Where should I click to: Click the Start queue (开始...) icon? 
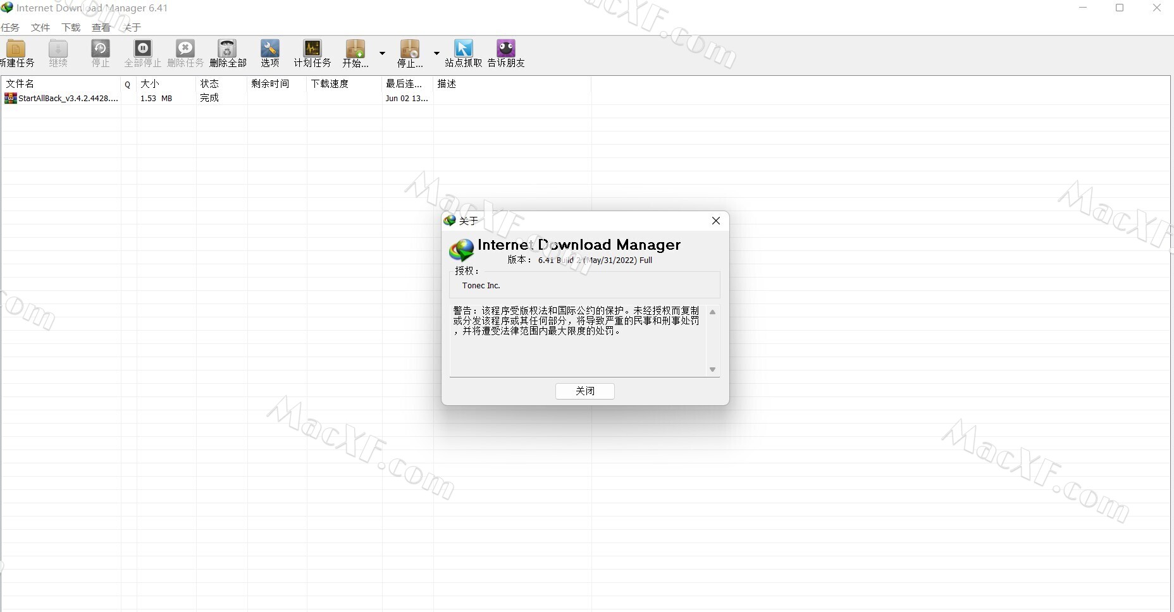pos(355,49)
